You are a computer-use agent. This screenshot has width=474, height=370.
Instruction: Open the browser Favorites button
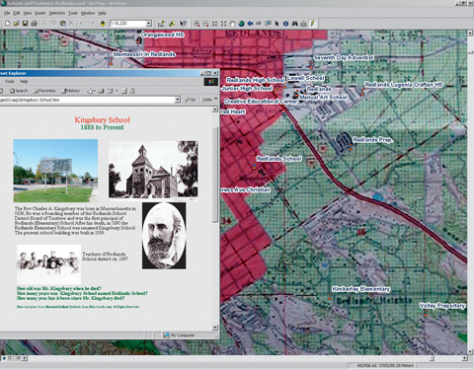45,91
